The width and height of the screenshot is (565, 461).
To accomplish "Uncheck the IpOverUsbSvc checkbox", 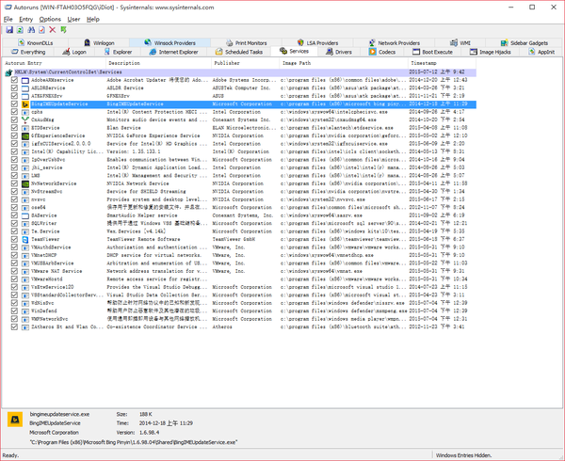I will pyautogui.click(x=14, y=159).
